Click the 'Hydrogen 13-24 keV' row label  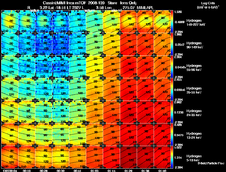pyautogui.click(x=194, y=136)
